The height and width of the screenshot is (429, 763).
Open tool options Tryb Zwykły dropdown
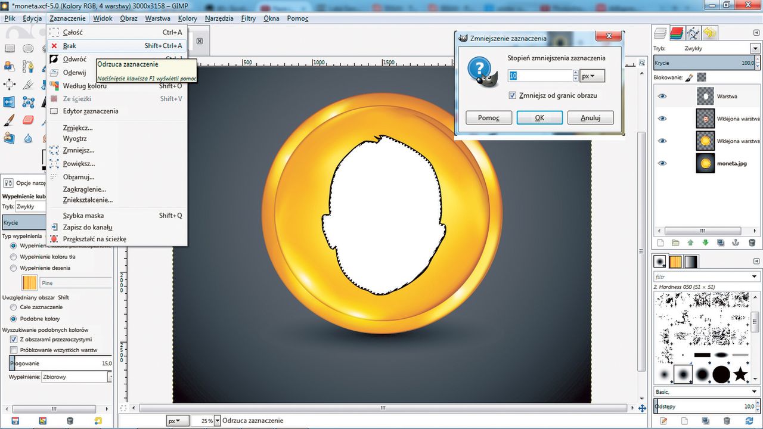click(30, 207)
